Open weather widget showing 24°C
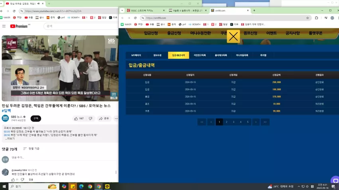339x190 pixels. coord(280,186)
